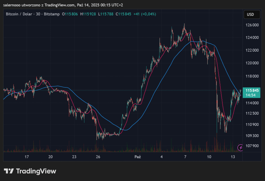Click the 120 000 price axis label
265x181 pixels.
click(252, 63)
